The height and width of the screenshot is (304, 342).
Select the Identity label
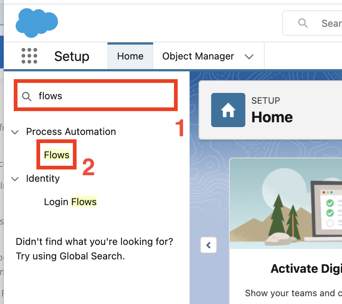pyautogui.click(x=43, y=178)
